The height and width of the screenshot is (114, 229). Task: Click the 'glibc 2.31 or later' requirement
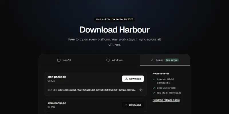(167, 88)
